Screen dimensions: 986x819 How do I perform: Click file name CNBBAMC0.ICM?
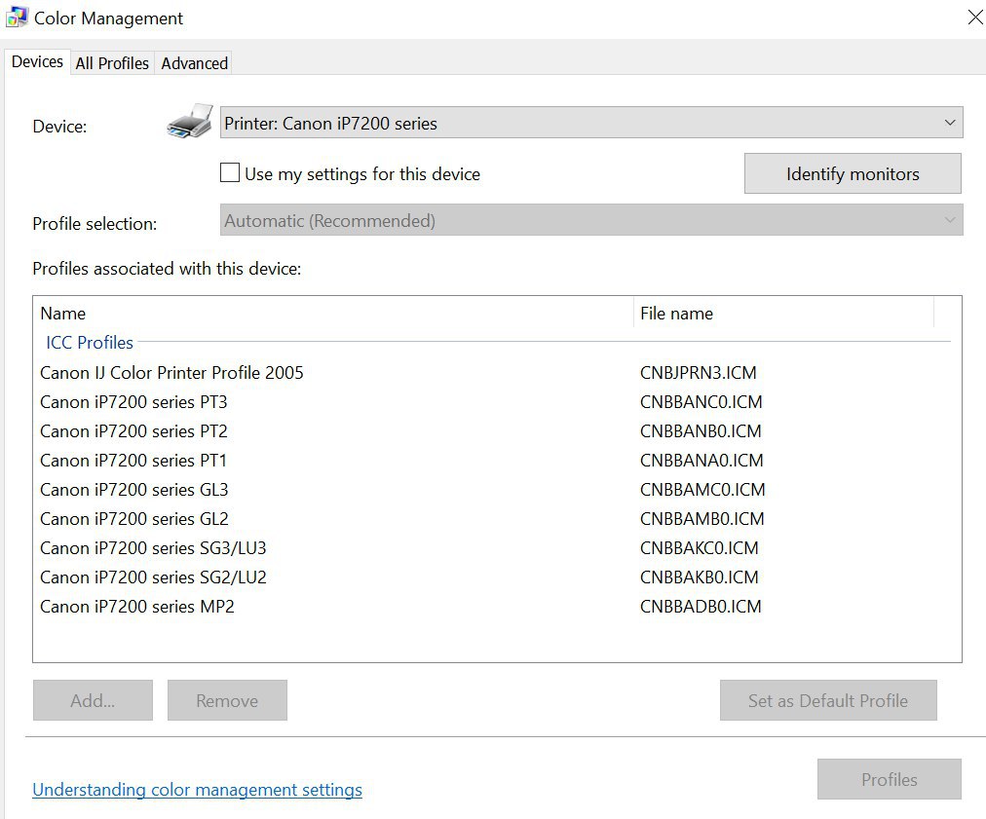coord(702,490)
